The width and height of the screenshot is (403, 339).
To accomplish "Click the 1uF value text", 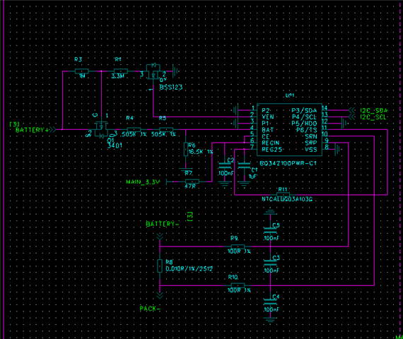I will [x=253, y=177].
